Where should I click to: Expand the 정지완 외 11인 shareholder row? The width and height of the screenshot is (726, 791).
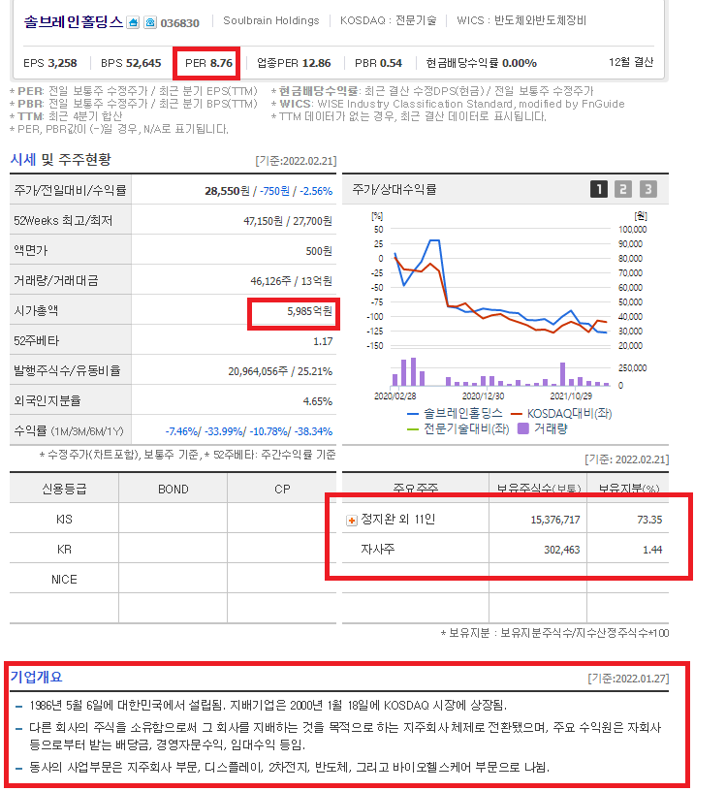tap(352, 521)
